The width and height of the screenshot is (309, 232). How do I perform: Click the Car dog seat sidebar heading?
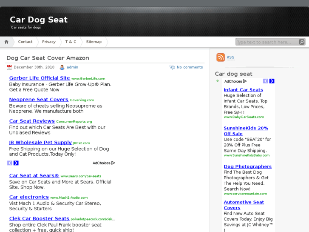point(233,74)
